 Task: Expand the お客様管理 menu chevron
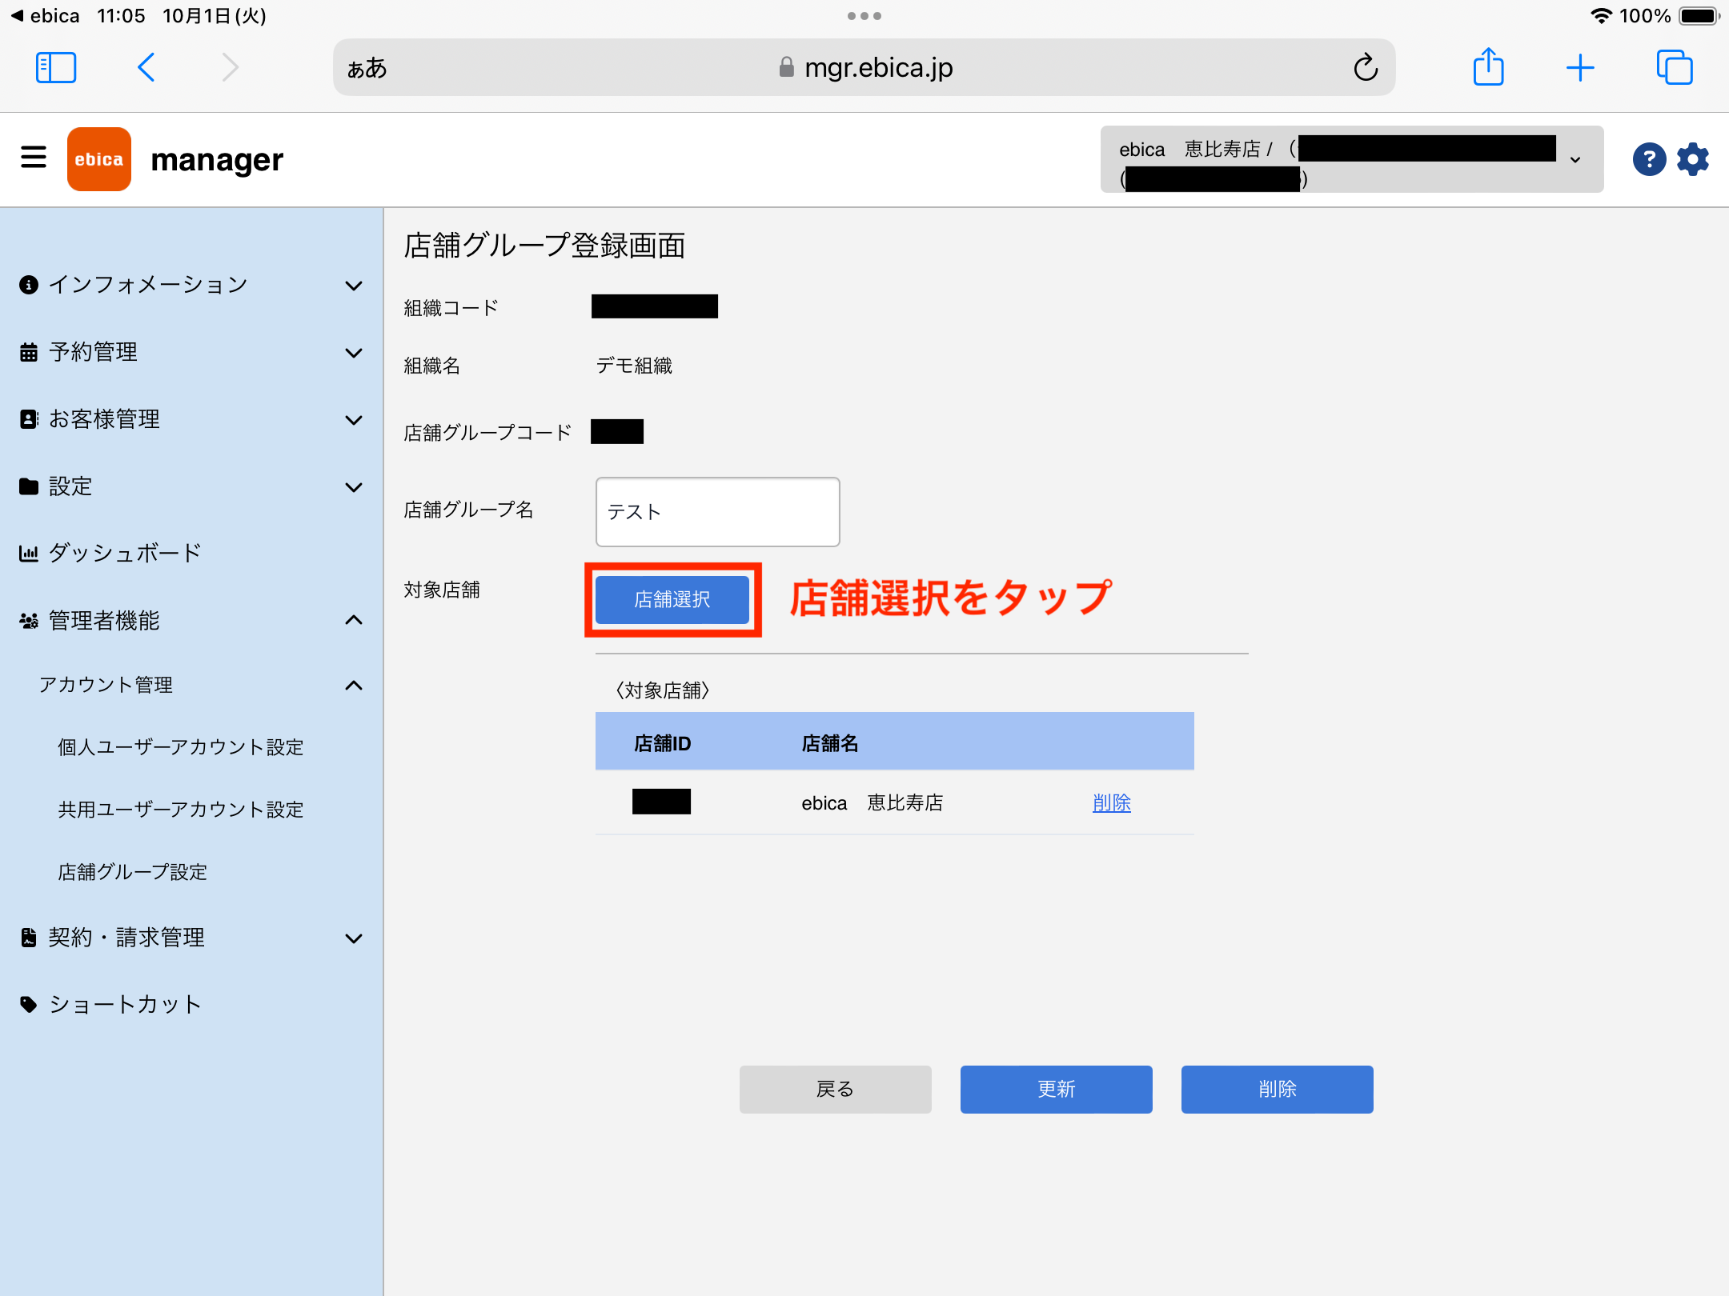point(354,420)
